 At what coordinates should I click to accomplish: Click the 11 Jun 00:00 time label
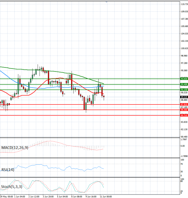[106, 197]
